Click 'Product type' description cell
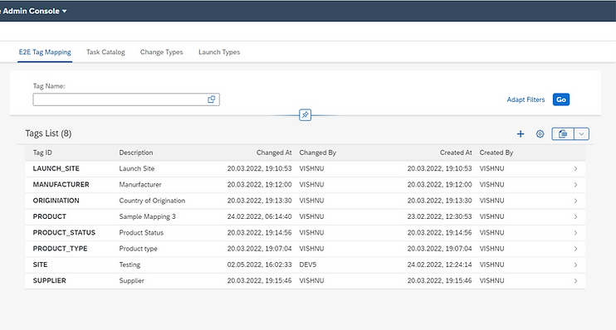Screen dimensions: 616x330 139,249
